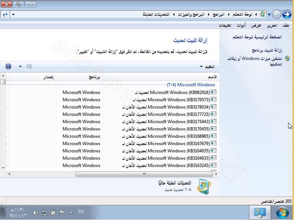Select update KB3170455 icon
This screenshot has height=220, width=294.
[213, 129]
